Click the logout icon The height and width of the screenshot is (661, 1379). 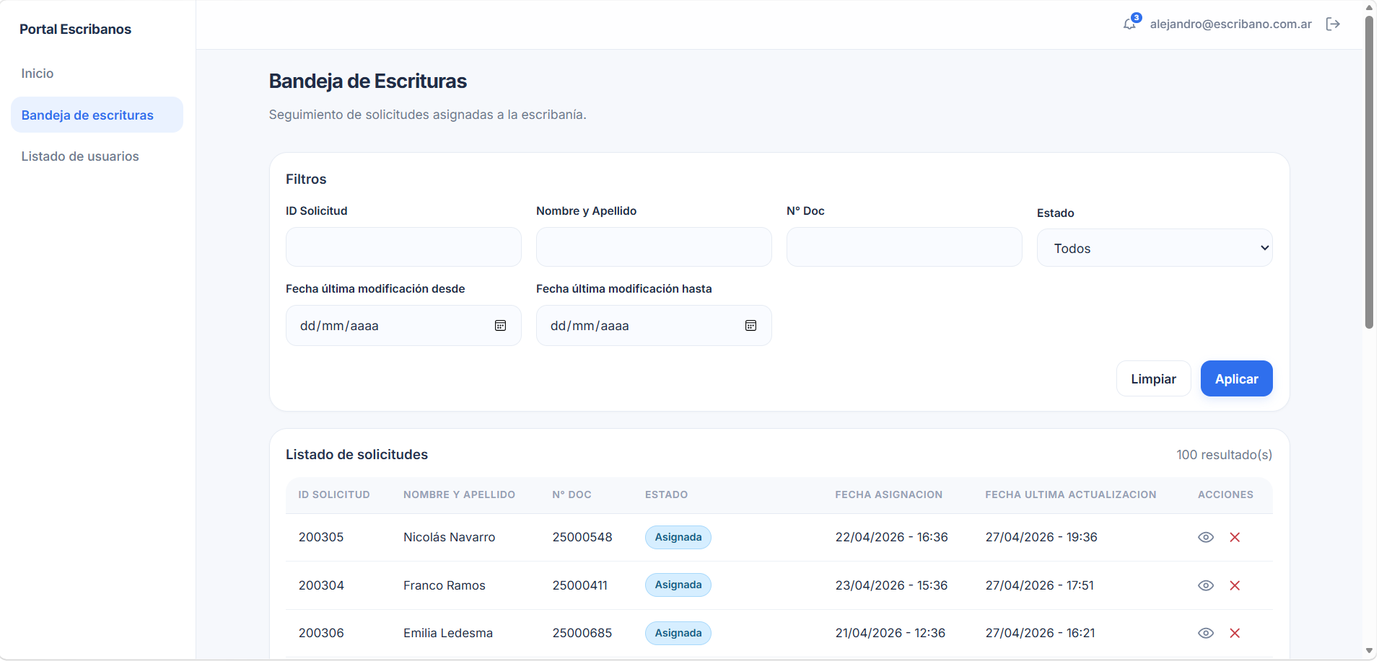pyautogui.click(x=1333, y=24)
